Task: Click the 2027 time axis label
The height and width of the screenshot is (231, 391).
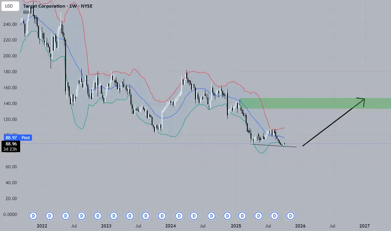Action: (x=365, y=226)
